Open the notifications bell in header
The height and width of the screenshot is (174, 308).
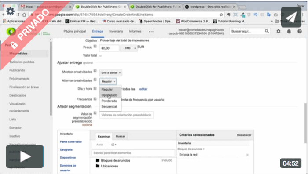[289, 31]
